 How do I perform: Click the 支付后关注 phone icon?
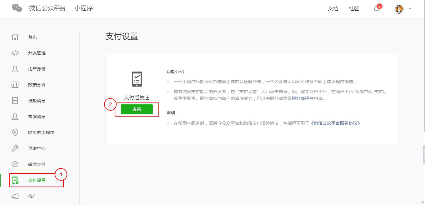tap(137, 79)
